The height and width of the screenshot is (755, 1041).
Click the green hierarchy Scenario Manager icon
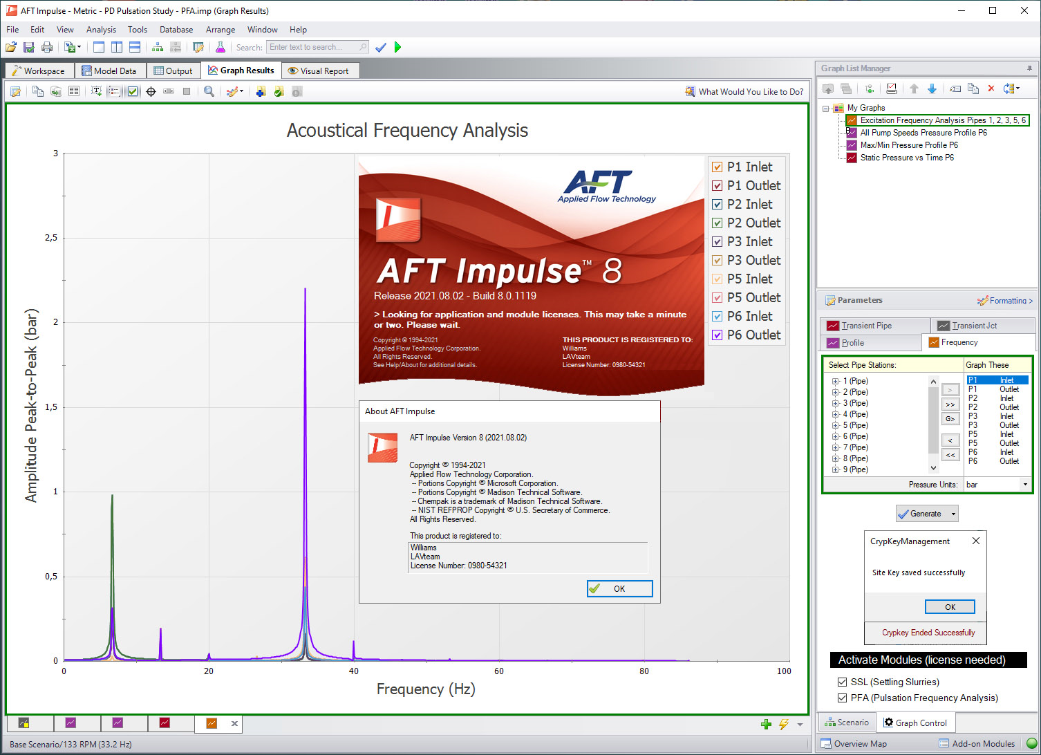click(158, 47)
